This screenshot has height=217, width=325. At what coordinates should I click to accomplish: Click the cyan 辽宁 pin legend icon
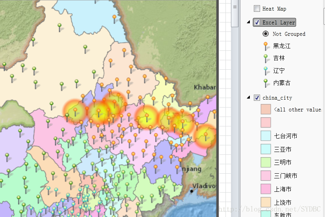click(266, 70)
